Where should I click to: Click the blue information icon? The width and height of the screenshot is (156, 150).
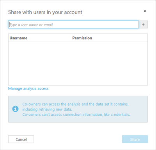(15, 109)
